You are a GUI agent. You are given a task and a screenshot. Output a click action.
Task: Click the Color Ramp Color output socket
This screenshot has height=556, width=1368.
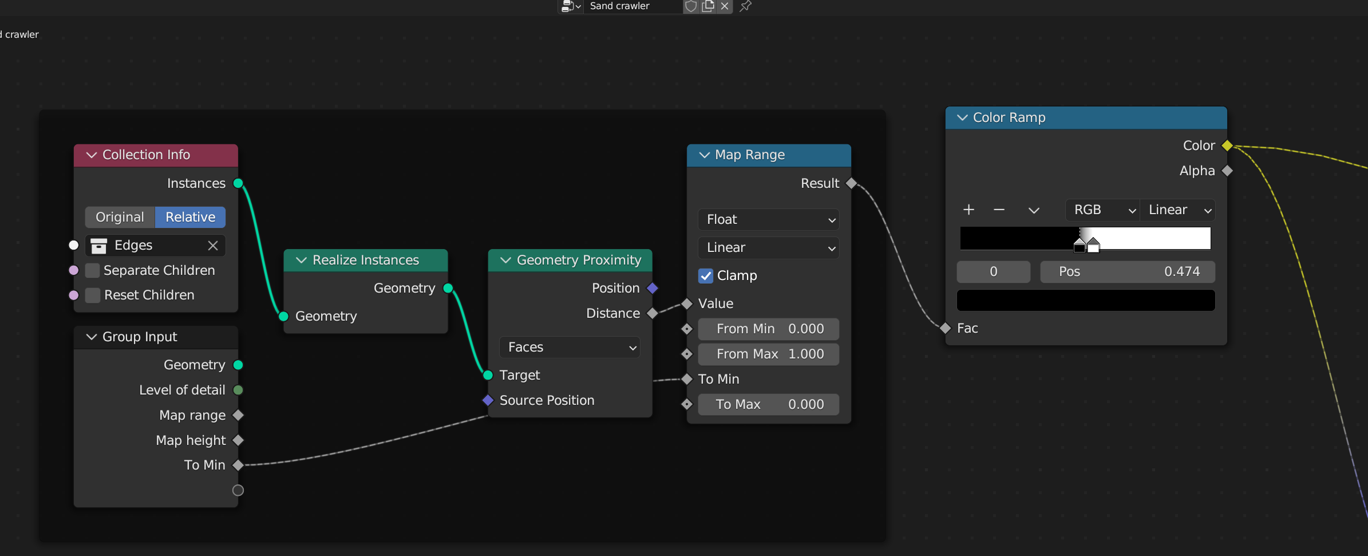coord(1227,145)
